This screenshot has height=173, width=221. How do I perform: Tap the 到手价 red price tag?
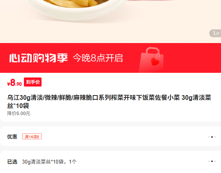33,82
